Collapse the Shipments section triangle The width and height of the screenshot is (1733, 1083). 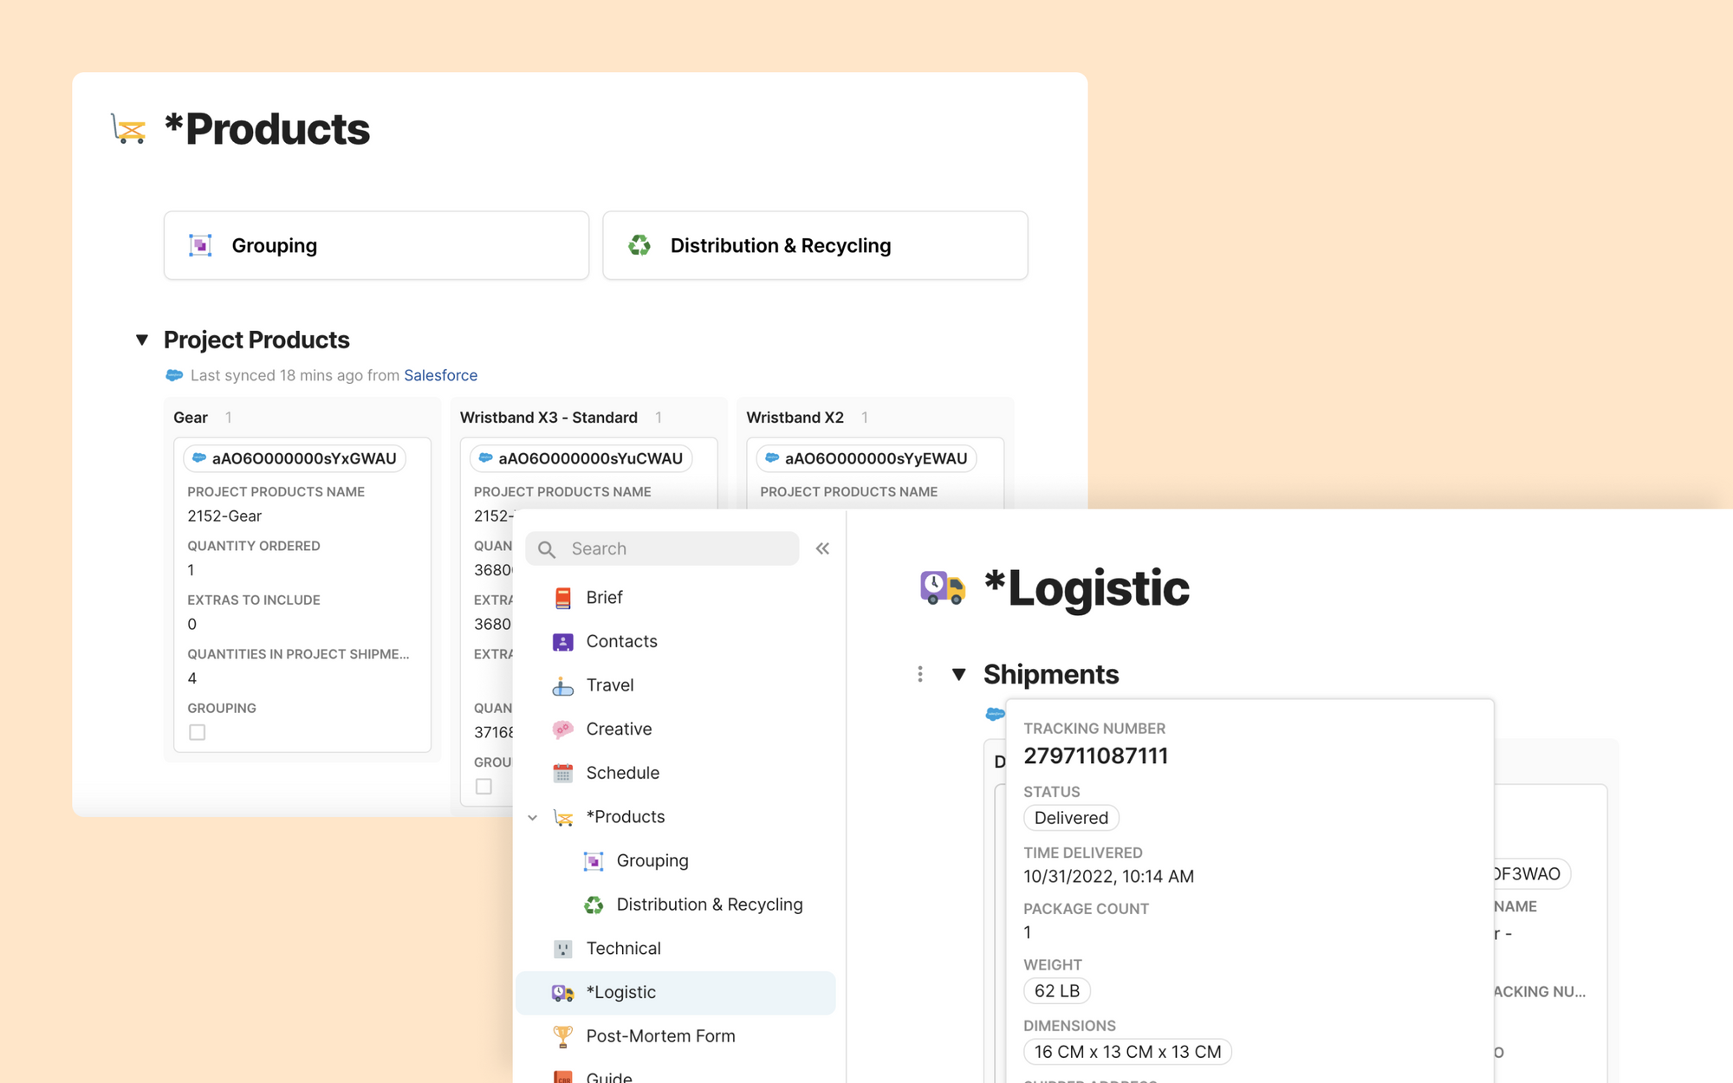[958, 674]
